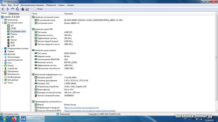Go back with the left arrow toolbar icon
The image size is (218, 122).
(x=3, y=9)
